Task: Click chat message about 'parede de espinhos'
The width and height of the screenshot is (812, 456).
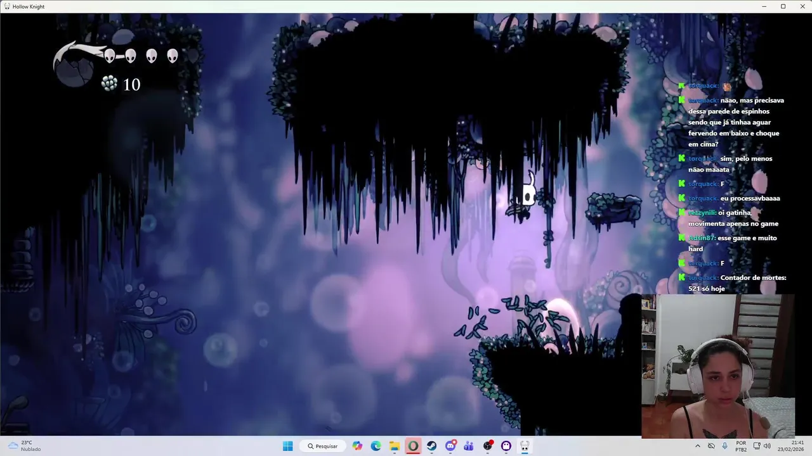Action: pyautogui.click(x=736, y=122)
